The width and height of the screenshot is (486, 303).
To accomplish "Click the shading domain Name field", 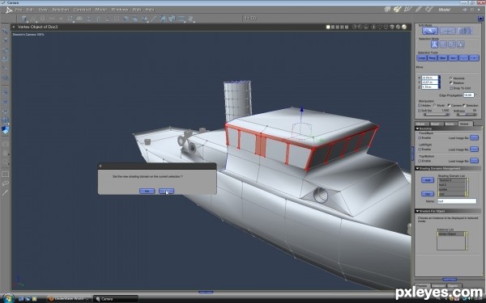I will [x=457, y=201].
